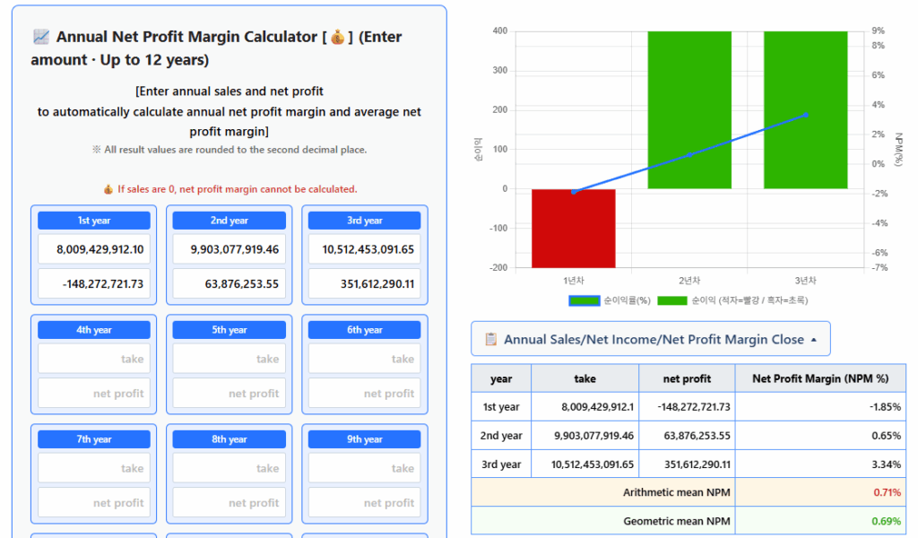Click the 3rd year net profit input
The height and width of the screenshot is (538, 918).
pyautogui.click(x=365, y=283)
